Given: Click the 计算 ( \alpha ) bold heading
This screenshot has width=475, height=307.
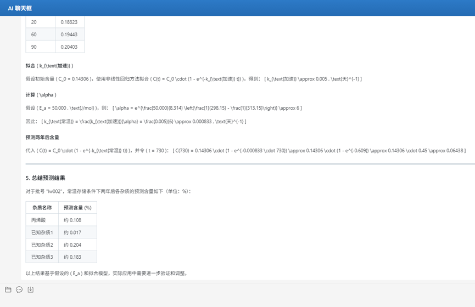Looking at the screenshot, I should [41, 94].
